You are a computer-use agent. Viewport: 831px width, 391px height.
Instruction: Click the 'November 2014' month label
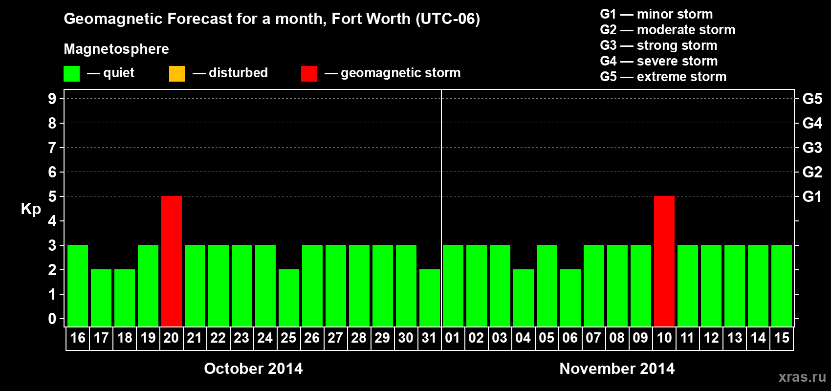pos(617,369)
